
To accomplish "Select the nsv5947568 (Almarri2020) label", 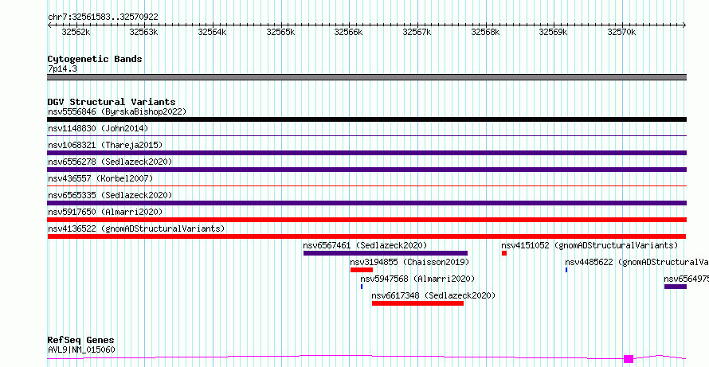I will point(417,279).
